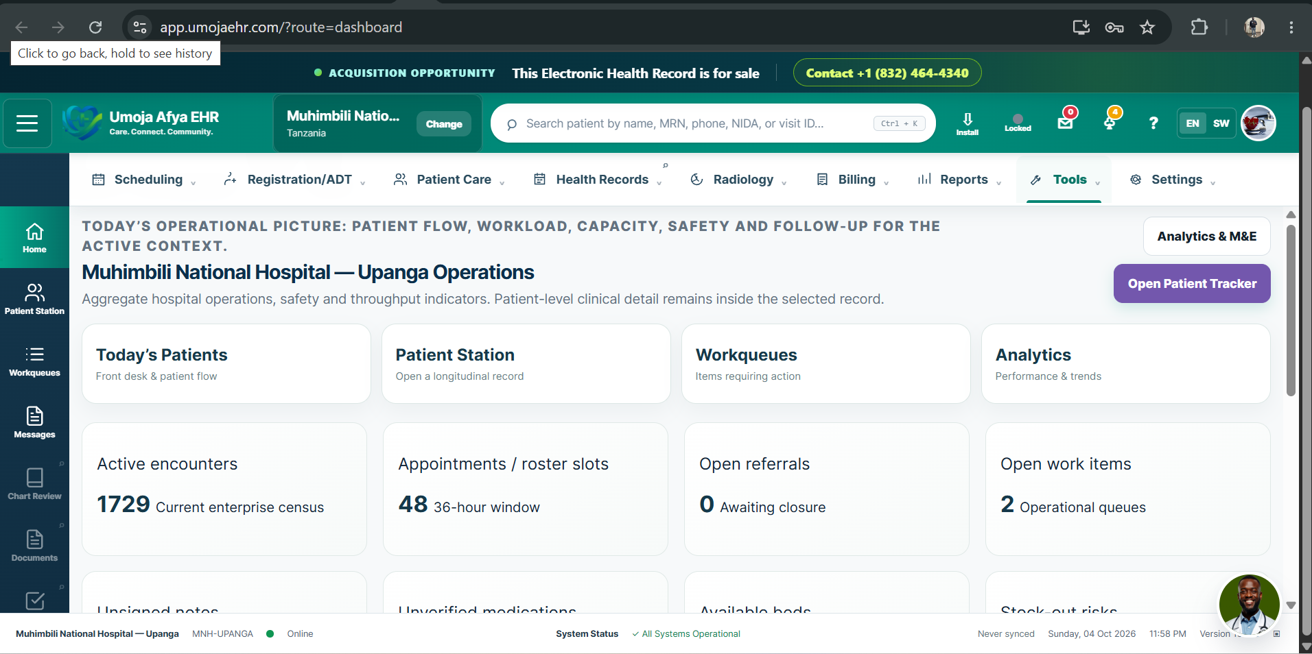The height and width of the screenshot is (654, 1312).
Task: Open the assistant doctor avatar chat
Action: (x=1249, y=606)
